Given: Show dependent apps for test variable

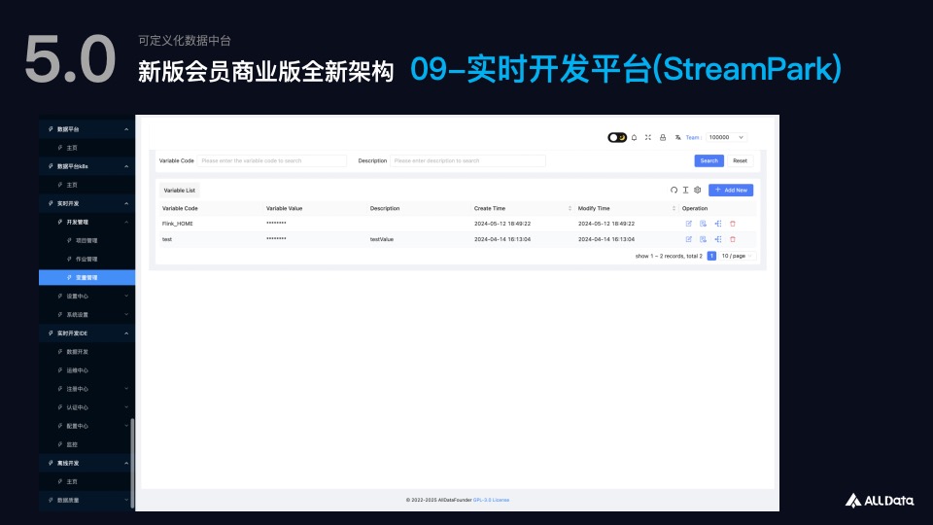Looking at the screenshot, I should pyautogui.click(x=718, y=239).
